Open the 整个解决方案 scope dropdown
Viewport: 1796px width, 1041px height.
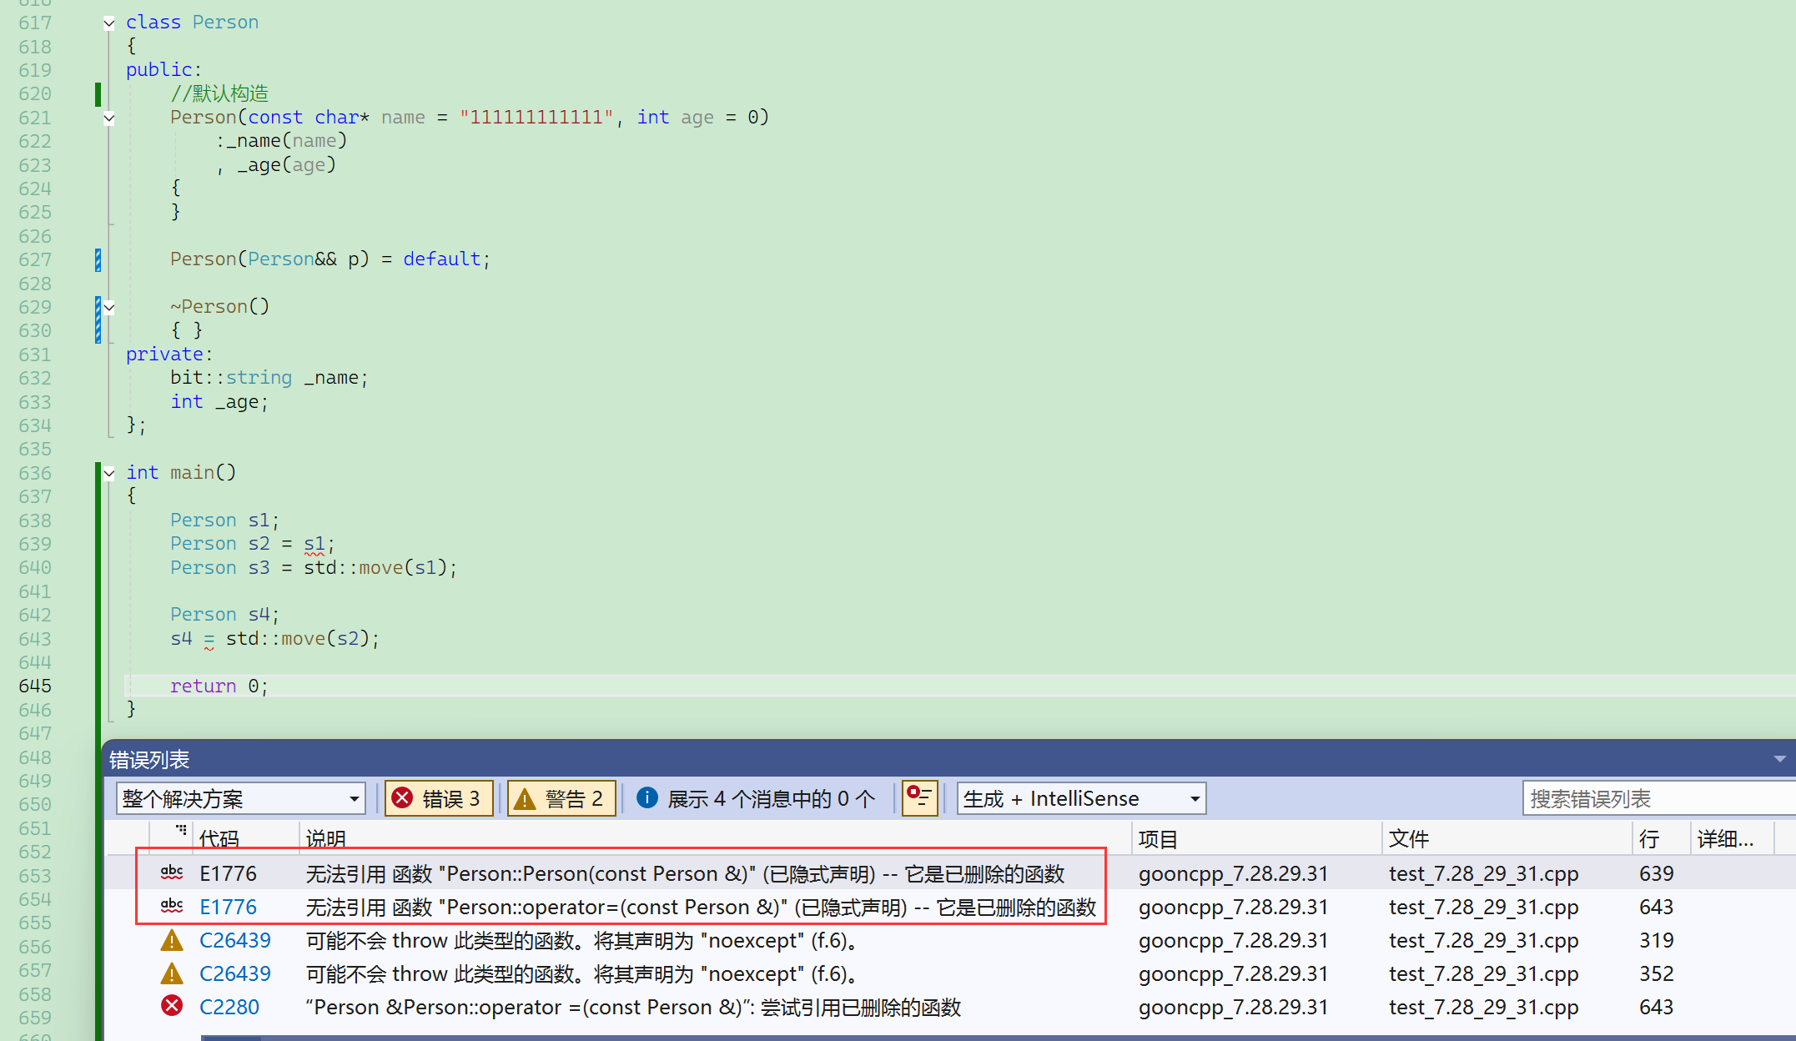[x=240, y=798]
